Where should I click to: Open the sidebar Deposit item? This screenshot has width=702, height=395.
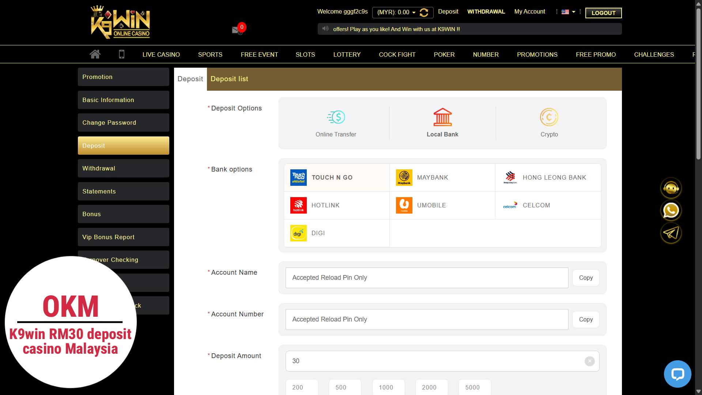(124, 146)
